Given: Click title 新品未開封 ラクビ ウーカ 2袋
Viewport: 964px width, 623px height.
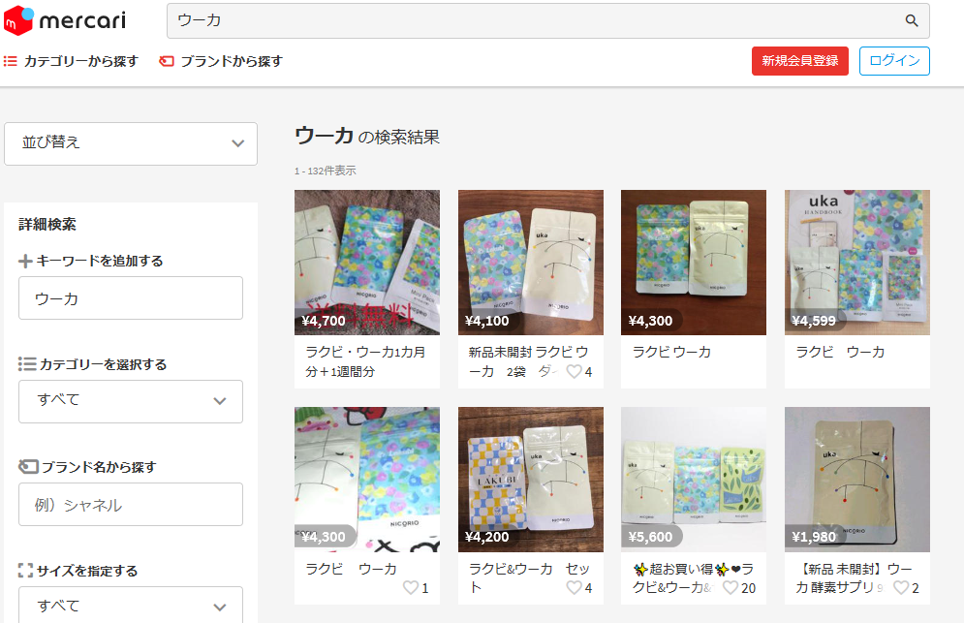Looking at the screenshot, I should point(528,361).
